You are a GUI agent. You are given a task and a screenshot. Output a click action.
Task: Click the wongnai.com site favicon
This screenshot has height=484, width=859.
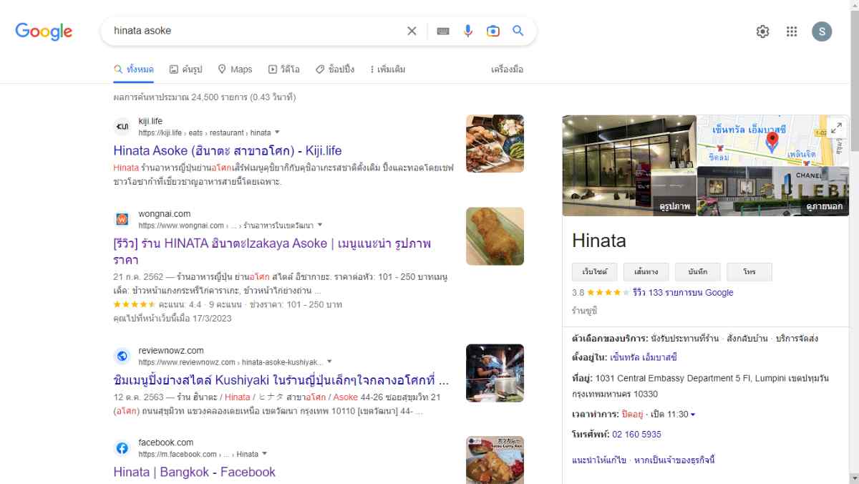pos(122,219)
